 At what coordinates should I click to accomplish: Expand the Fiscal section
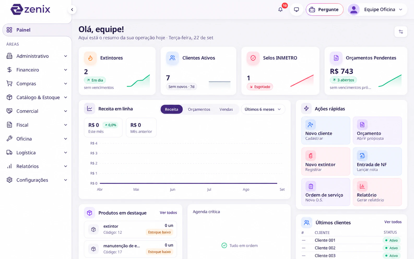click(x=37, y=125)
